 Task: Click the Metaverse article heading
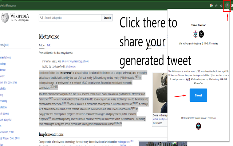[49, 36]
